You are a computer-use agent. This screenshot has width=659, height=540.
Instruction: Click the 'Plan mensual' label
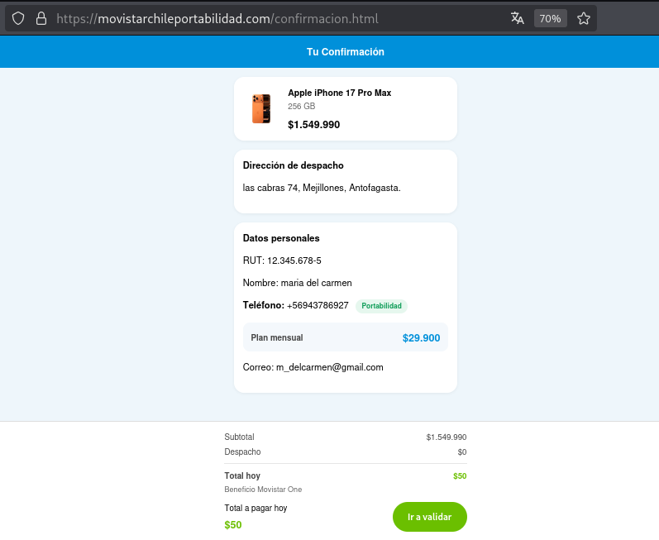pyautogui.click(x=276, y=338)
